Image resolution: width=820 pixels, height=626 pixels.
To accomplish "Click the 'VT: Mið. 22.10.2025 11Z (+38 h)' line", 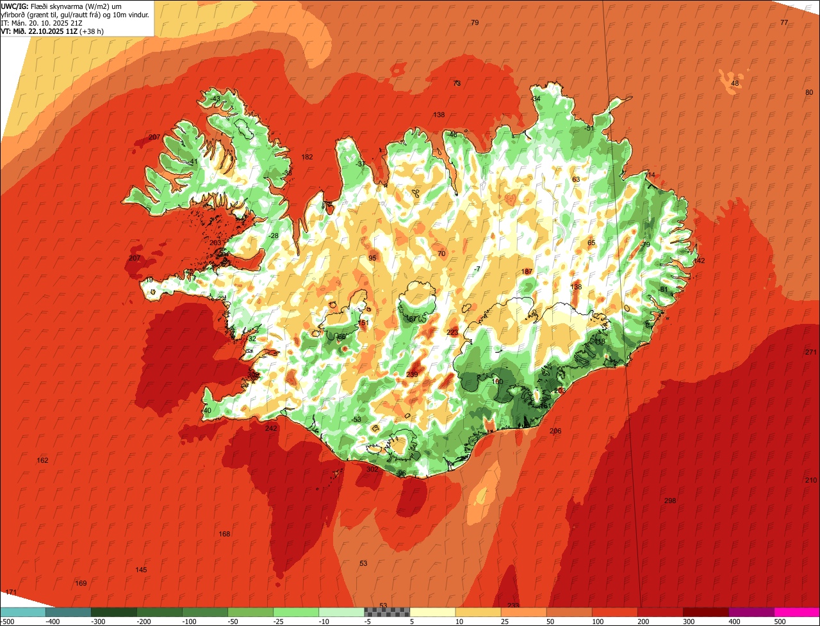I will (x=54, y=30).
